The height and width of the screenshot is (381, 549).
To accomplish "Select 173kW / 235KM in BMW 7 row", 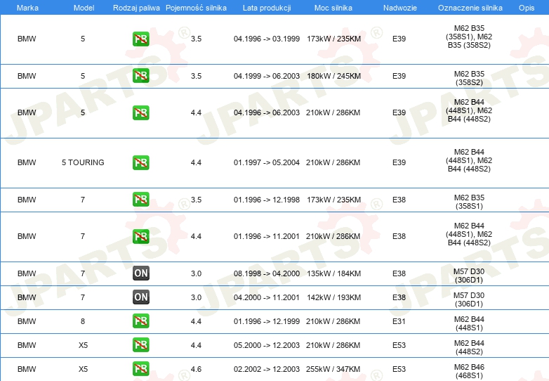I will pyautogui.click(x=333, y=200).
